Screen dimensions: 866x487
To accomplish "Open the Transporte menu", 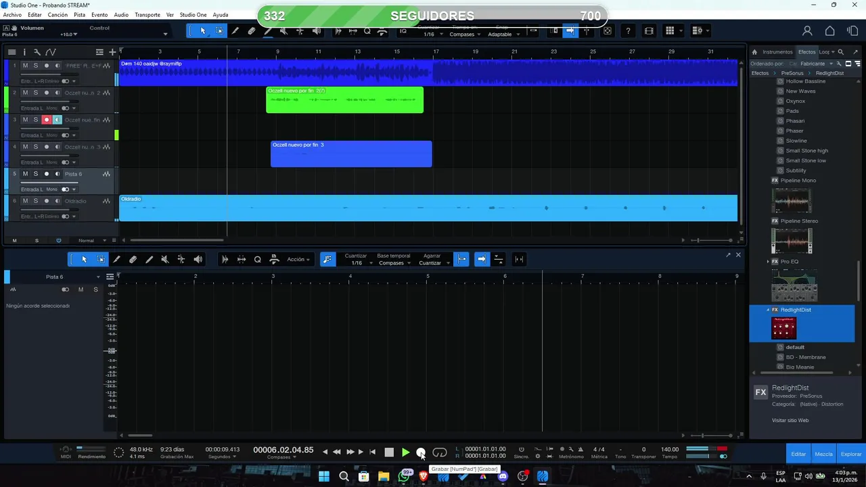I will click(147, 14).
